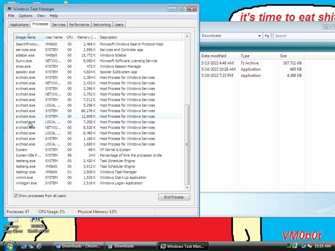Sort Downloads window by Type column
Viewport: 335px width, 251px height.
pyautogui.click(x=258, y=56)
